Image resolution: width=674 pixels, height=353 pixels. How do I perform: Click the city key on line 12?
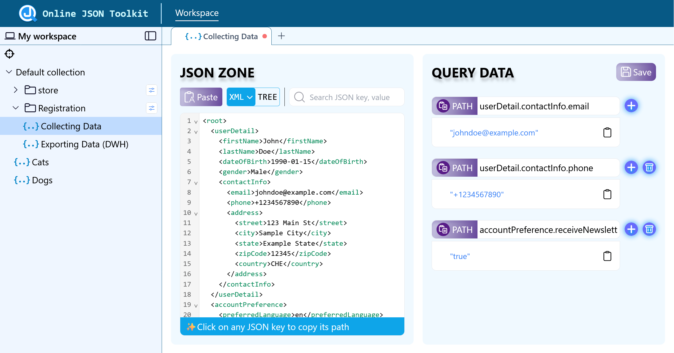coord(247,233)
